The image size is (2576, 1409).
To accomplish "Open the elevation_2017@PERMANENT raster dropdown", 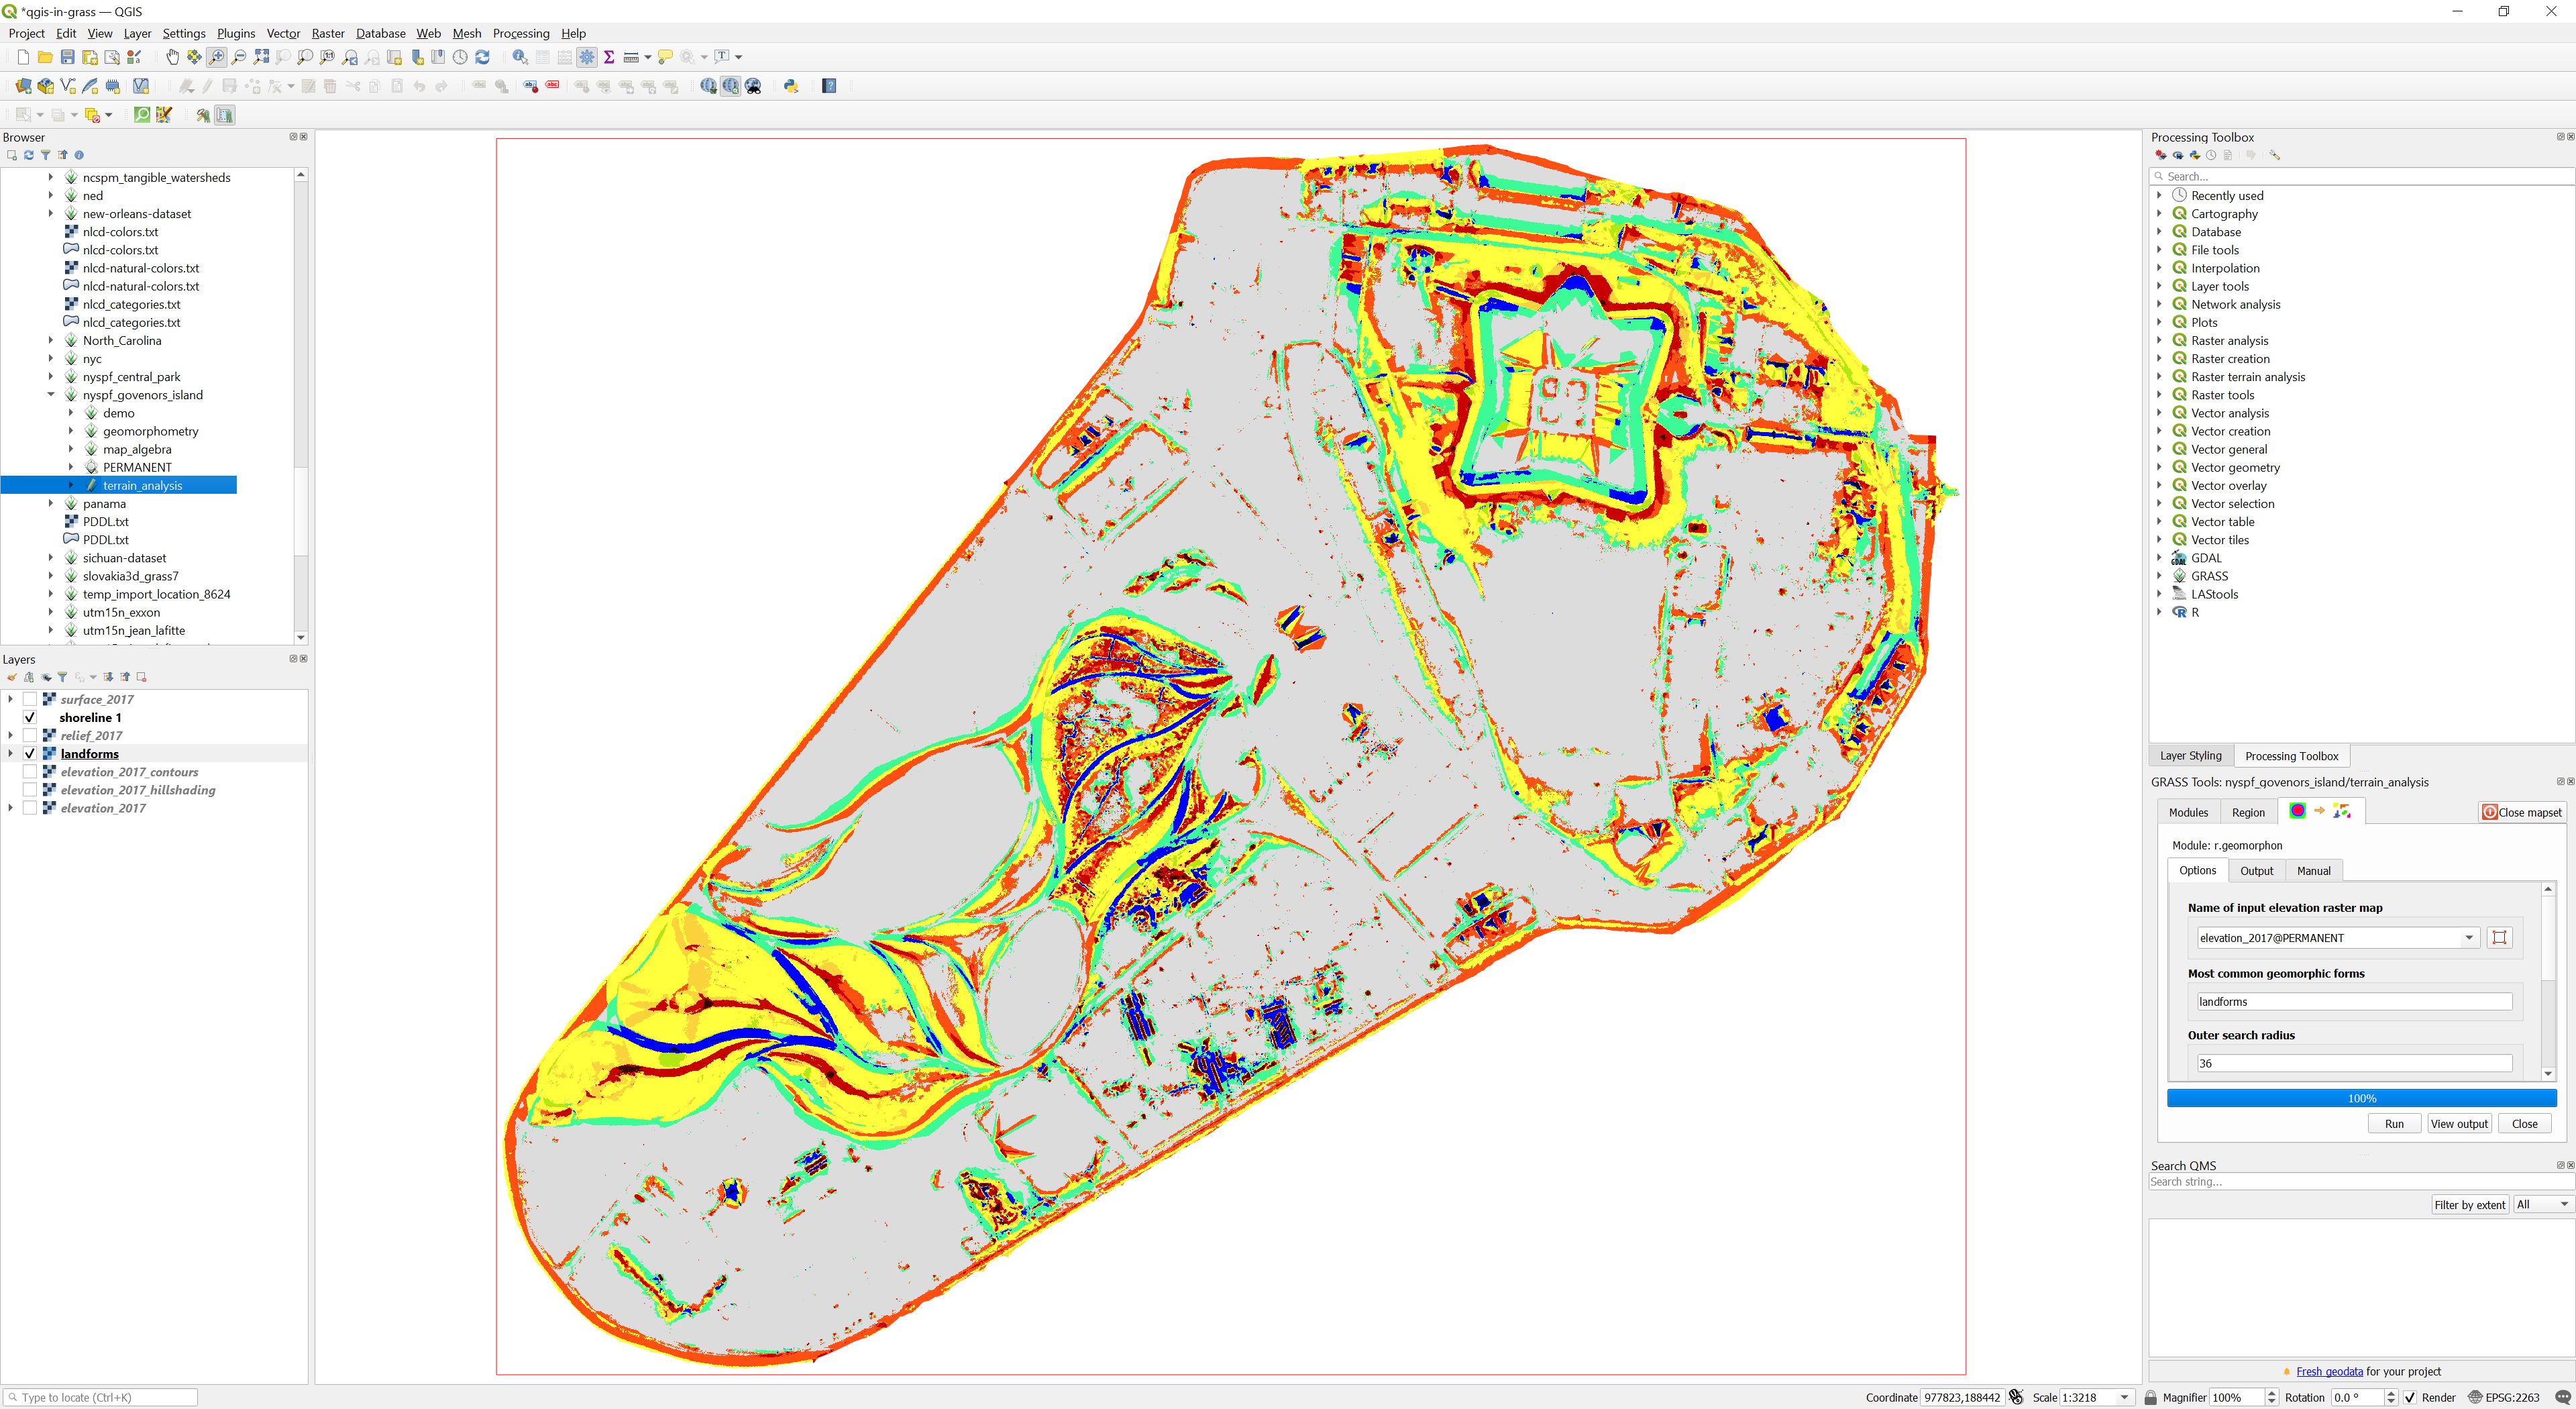I will click(x=2468, y=938).
